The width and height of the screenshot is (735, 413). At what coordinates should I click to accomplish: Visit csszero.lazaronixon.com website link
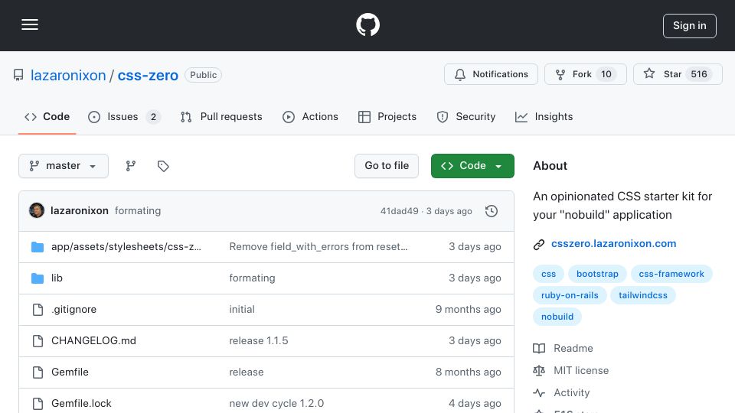point(613,243)
